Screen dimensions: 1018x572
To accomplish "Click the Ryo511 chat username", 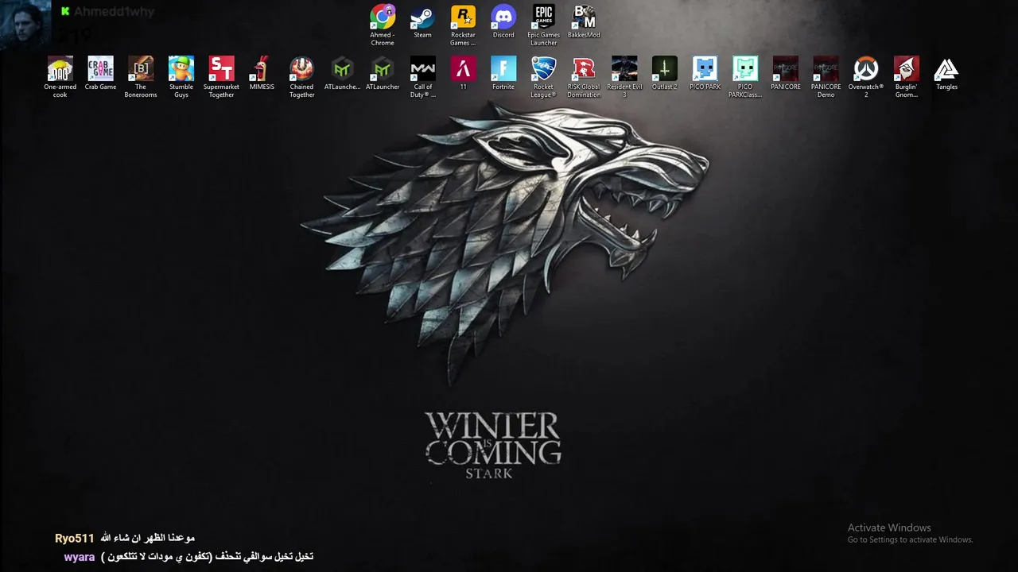I will [75, 539].
